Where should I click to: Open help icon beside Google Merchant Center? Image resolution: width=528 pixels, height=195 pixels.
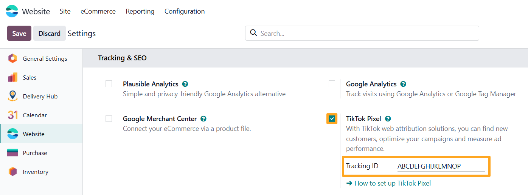(x=203, y=119)
